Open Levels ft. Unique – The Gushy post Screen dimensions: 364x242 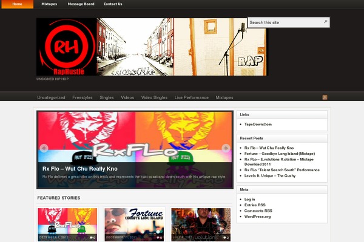pyautogui.click(x=270, y=176)
